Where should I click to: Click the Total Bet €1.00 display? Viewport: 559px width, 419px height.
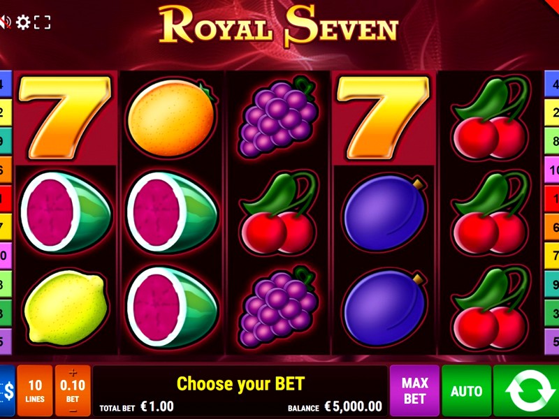pos(136,406)
